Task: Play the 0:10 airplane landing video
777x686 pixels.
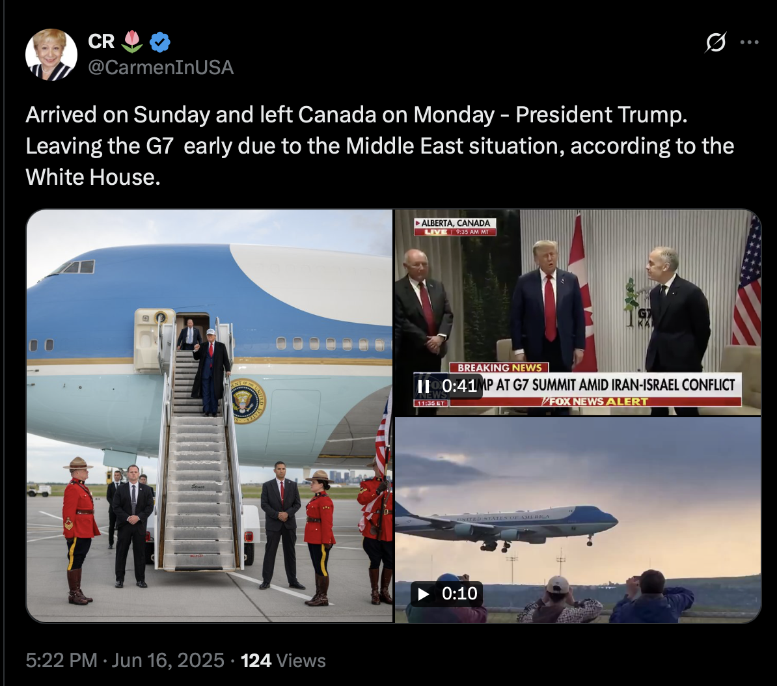Action: pos(424,594)
